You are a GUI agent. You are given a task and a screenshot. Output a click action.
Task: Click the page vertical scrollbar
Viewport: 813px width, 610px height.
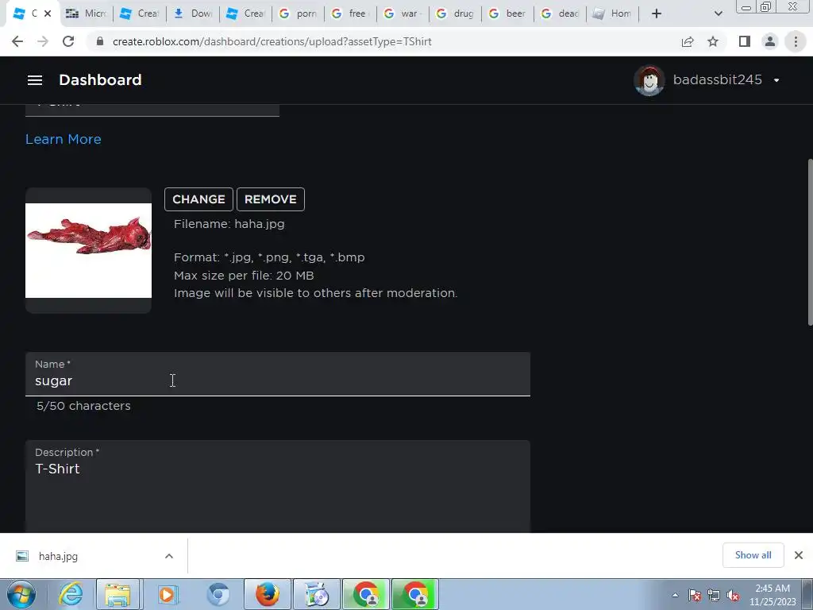click(x=810, y=242)
